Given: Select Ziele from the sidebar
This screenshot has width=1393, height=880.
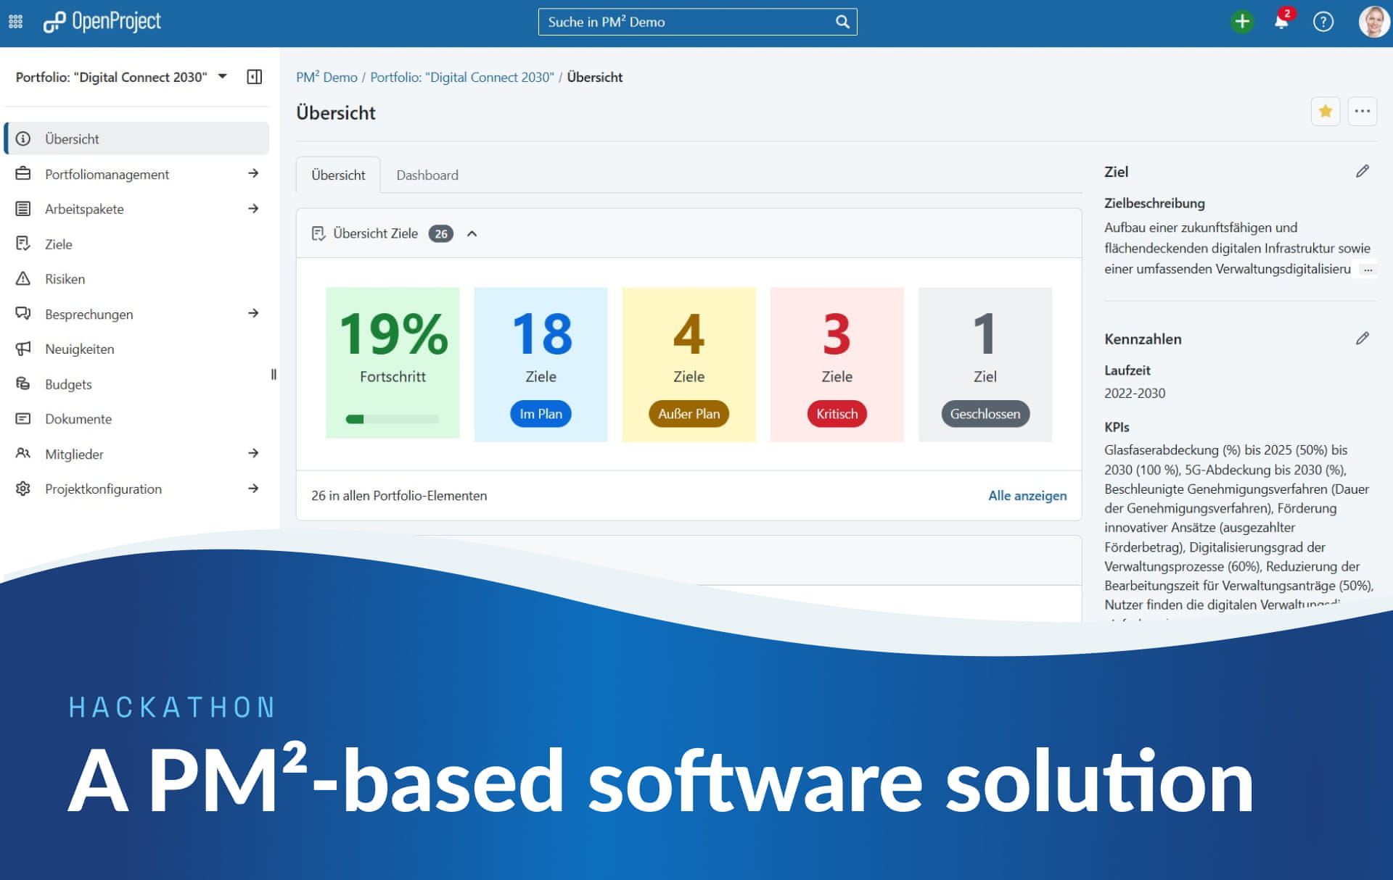Looking at the screenshot, I should coord(58,244).
